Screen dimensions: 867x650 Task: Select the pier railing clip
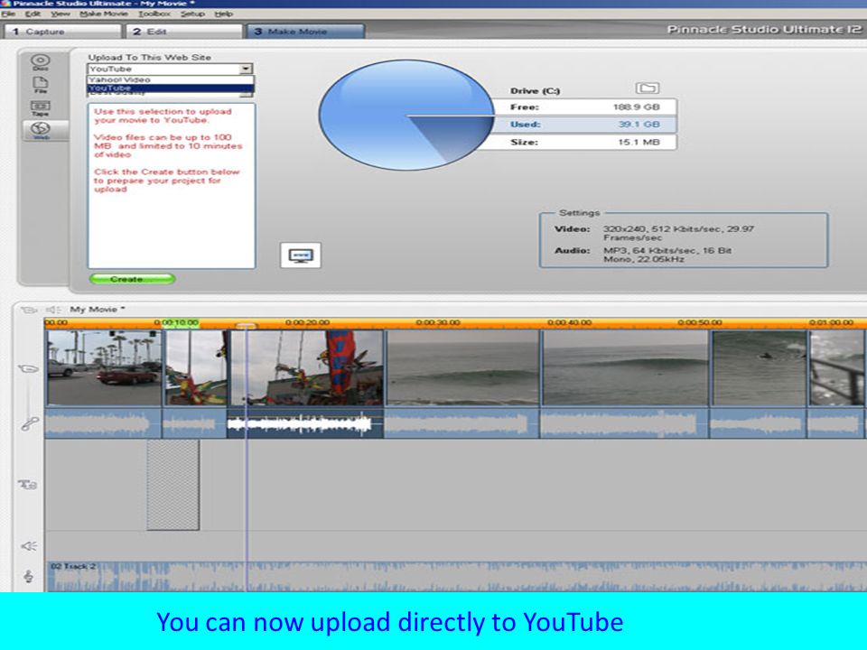(x=837, y=367)
